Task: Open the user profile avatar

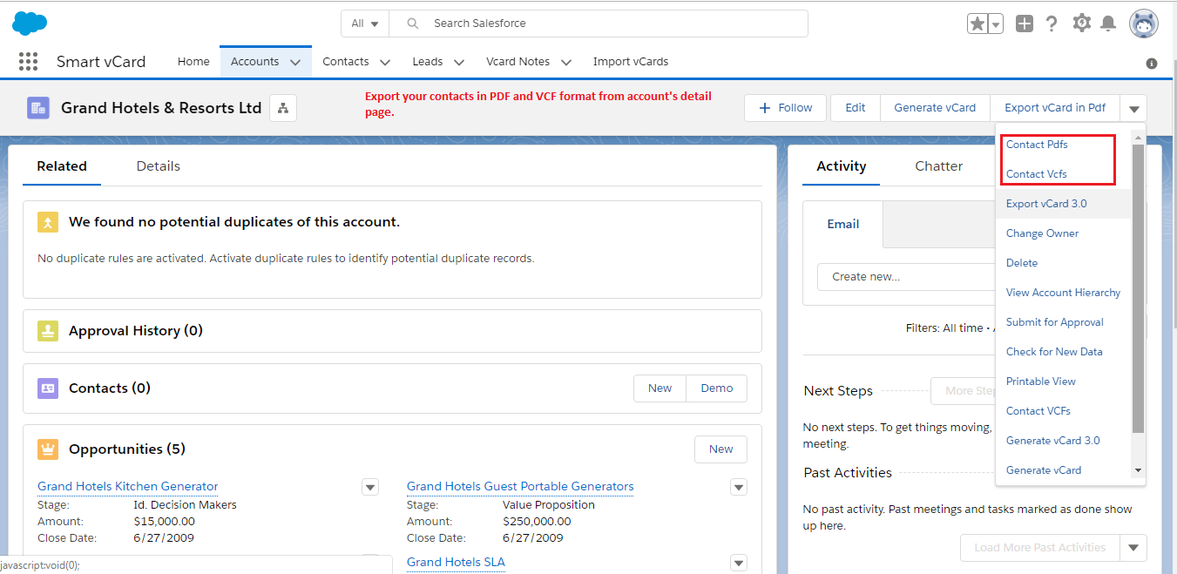Action: 1143,24
